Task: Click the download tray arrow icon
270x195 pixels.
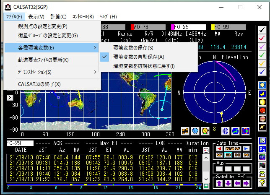Action: [262, 174]
